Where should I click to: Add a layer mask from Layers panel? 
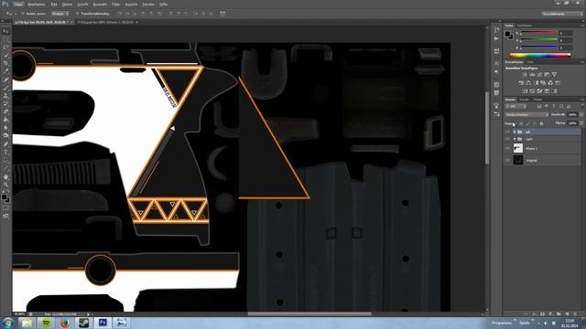coord(543,314)
